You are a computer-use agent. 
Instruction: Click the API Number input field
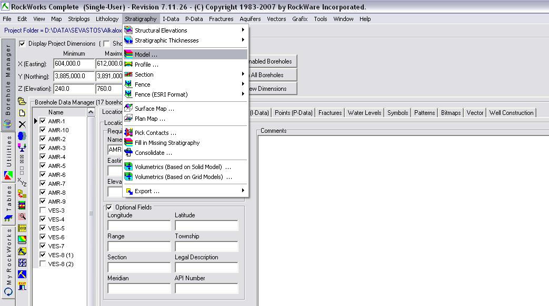[206, 288]
